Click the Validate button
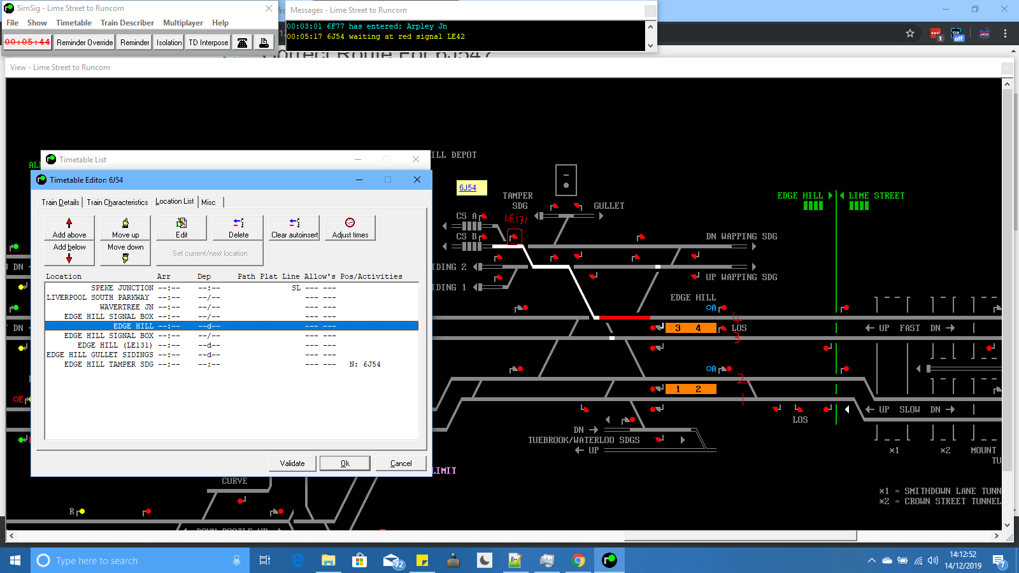This screenshot has width=1019, height=573. [x=292, y=463]
